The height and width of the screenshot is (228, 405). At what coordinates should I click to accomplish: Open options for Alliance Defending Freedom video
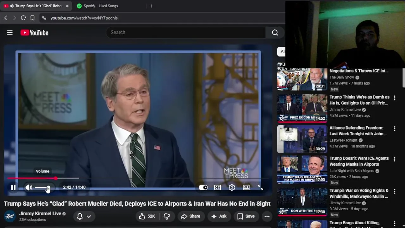[395, 129]
